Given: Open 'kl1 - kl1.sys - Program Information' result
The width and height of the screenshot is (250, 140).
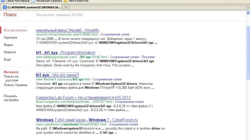Looking at the screenshot, I should tap(66, 52).
